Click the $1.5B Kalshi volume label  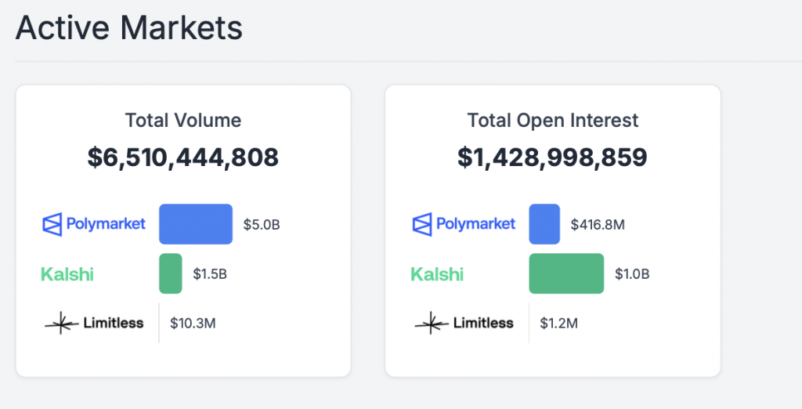[x=211, y=274]
